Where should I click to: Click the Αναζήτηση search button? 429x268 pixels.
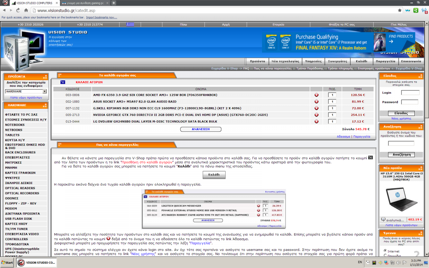pyautogui.click(x=401, y=155)
